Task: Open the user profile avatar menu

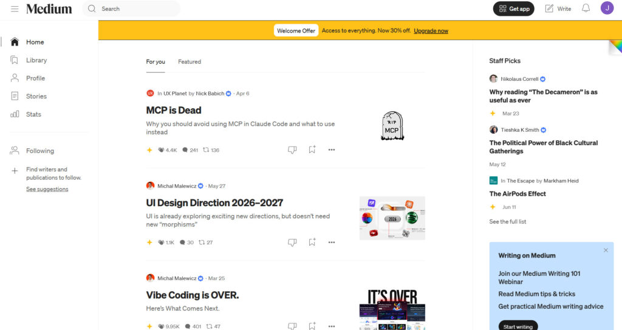Action: [607, 8]
